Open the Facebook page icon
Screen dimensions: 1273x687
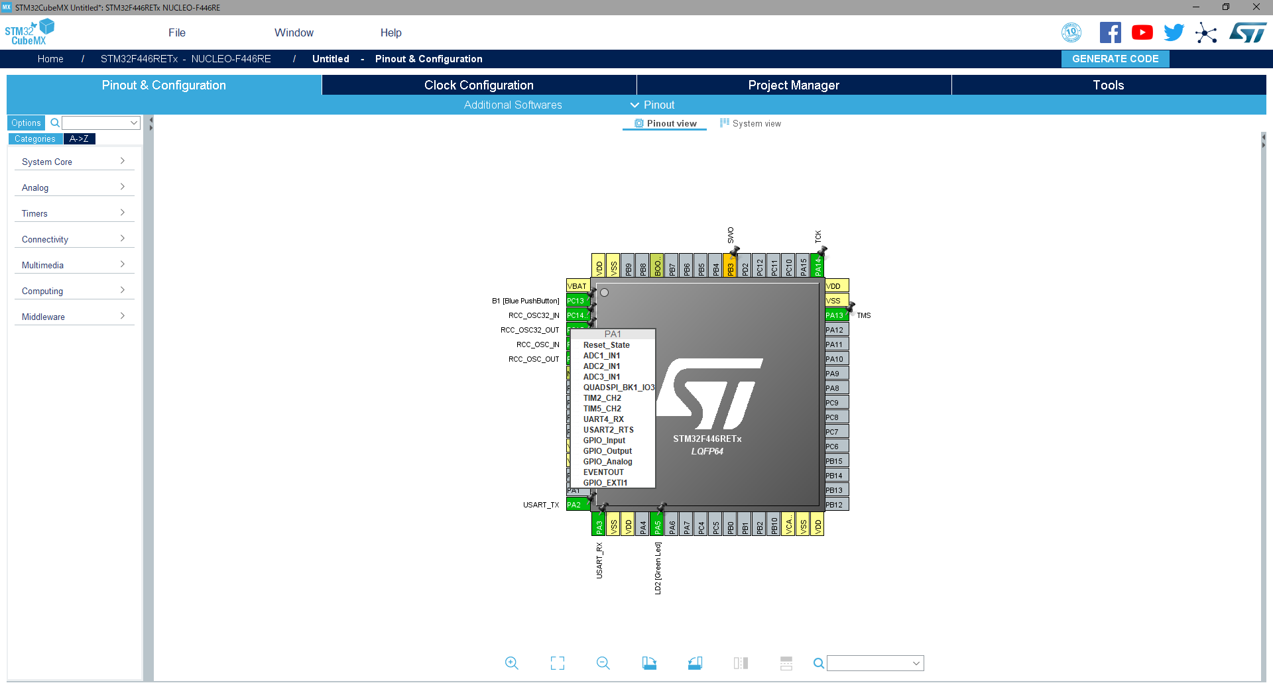(x=1110, y=32)
